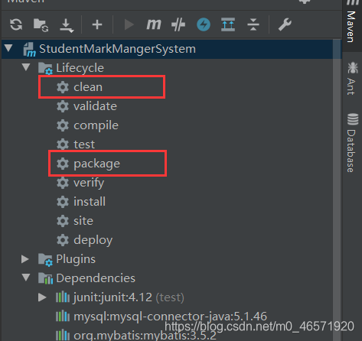362x341 pixels.
Task: Click gear icon beside deploy
Action: (x=63, y=240)
